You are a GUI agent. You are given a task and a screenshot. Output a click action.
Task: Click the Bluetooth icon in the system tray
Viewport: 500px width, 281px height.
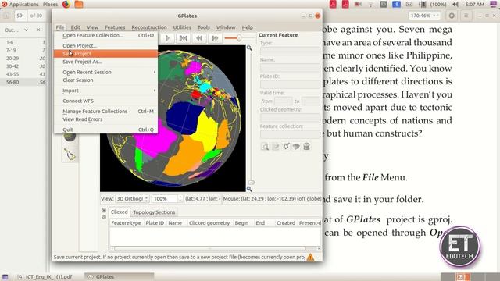(396, 4)
